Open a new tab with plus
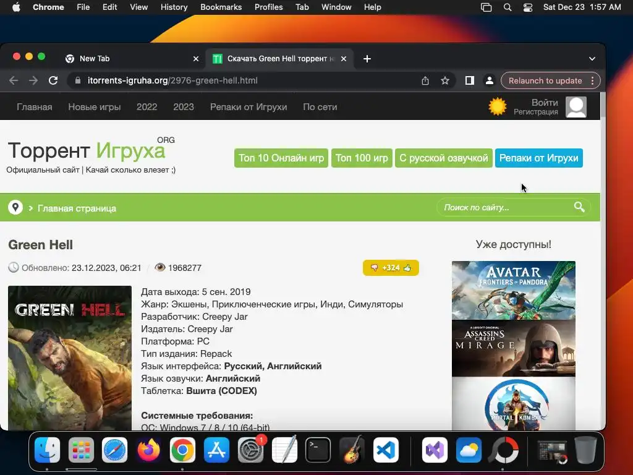 point(367,59)
